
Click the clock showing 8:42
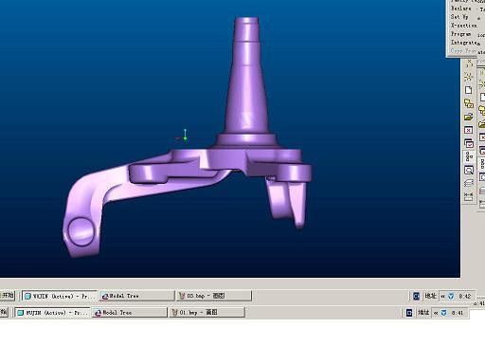click(465, 296)
